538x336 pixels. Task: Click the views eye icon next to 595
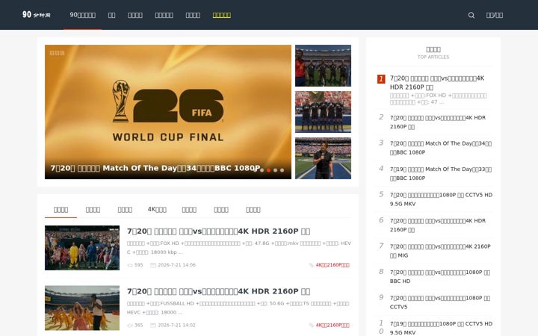tap(130, 265)
